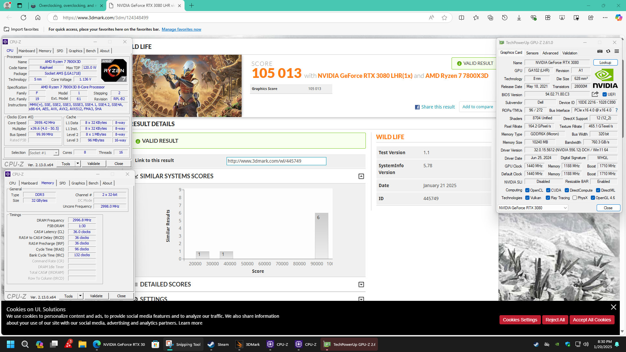Click Edge share icon in toolbar

[x=591, y=18]
